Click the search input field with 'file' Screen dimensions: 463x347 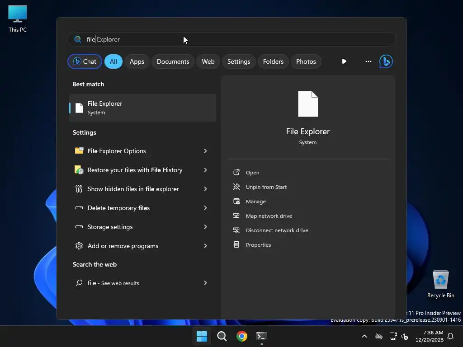click(x=231, y=39)
